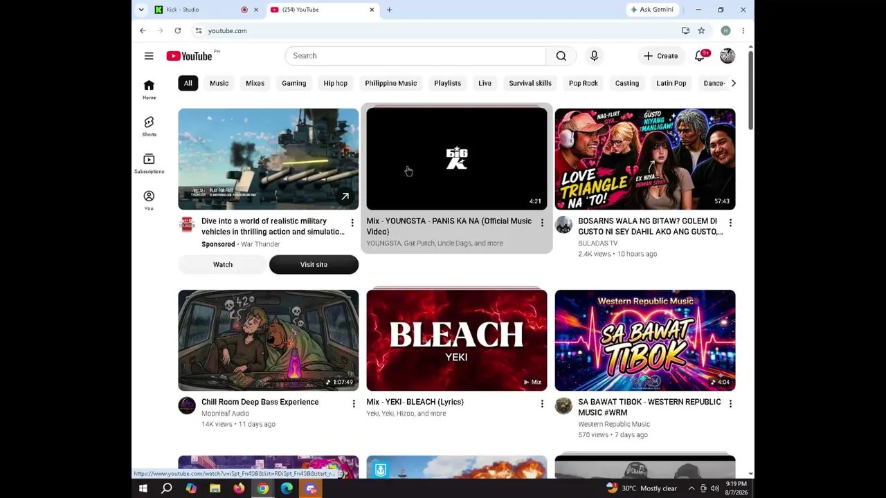Open File Explorer from the taskbar

point(215,489)
